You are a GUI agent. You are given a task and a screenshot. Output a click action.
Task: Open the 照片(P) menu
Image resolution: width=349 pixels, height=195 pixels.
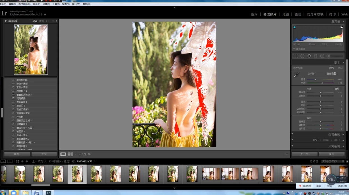pyautogui.click(x=36, y=4)
